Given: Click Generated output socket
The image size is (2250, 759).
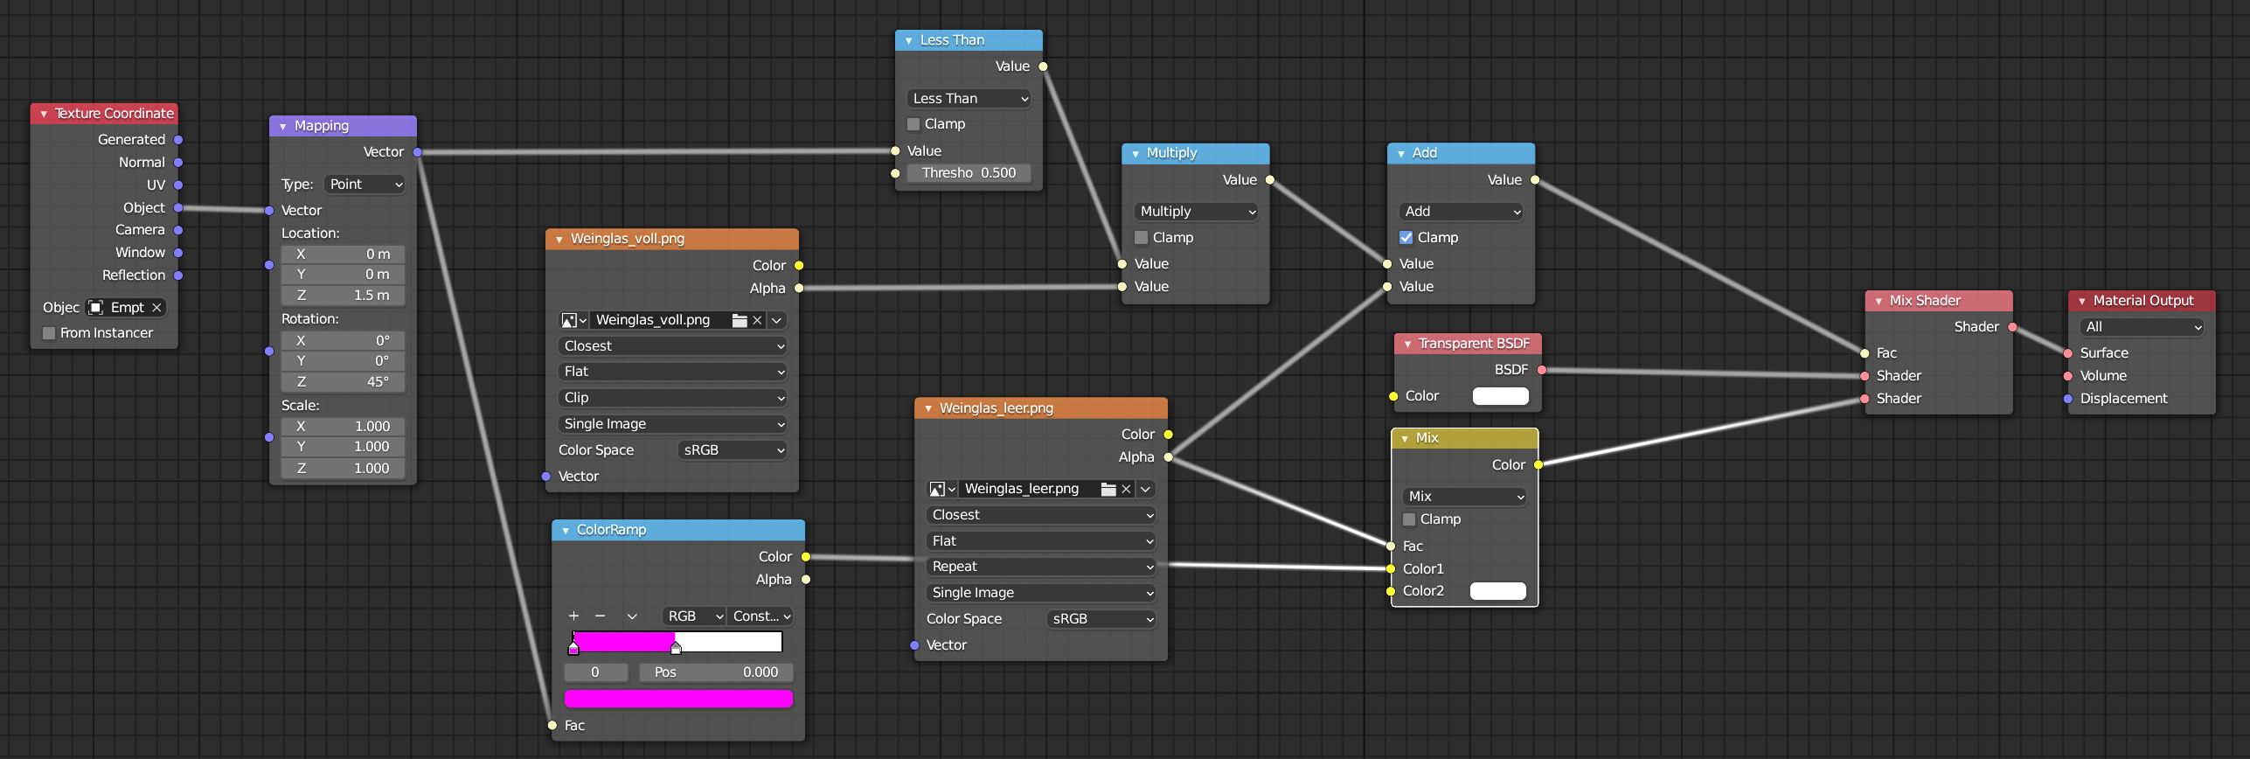Looking at the screenshot, I should point(178,140).
